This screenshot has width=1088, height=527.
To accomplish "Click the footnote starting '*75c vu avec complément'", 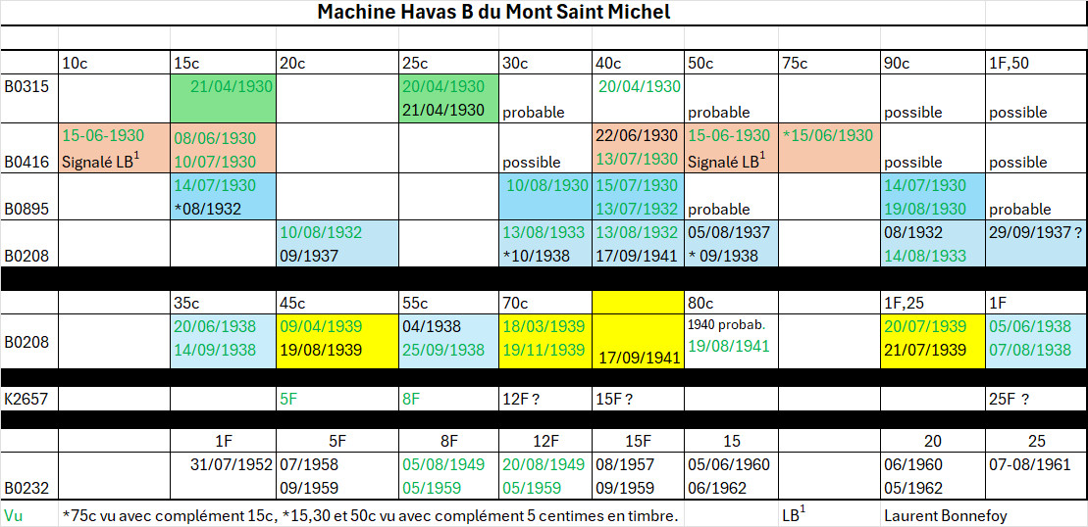I will point(370,516).
